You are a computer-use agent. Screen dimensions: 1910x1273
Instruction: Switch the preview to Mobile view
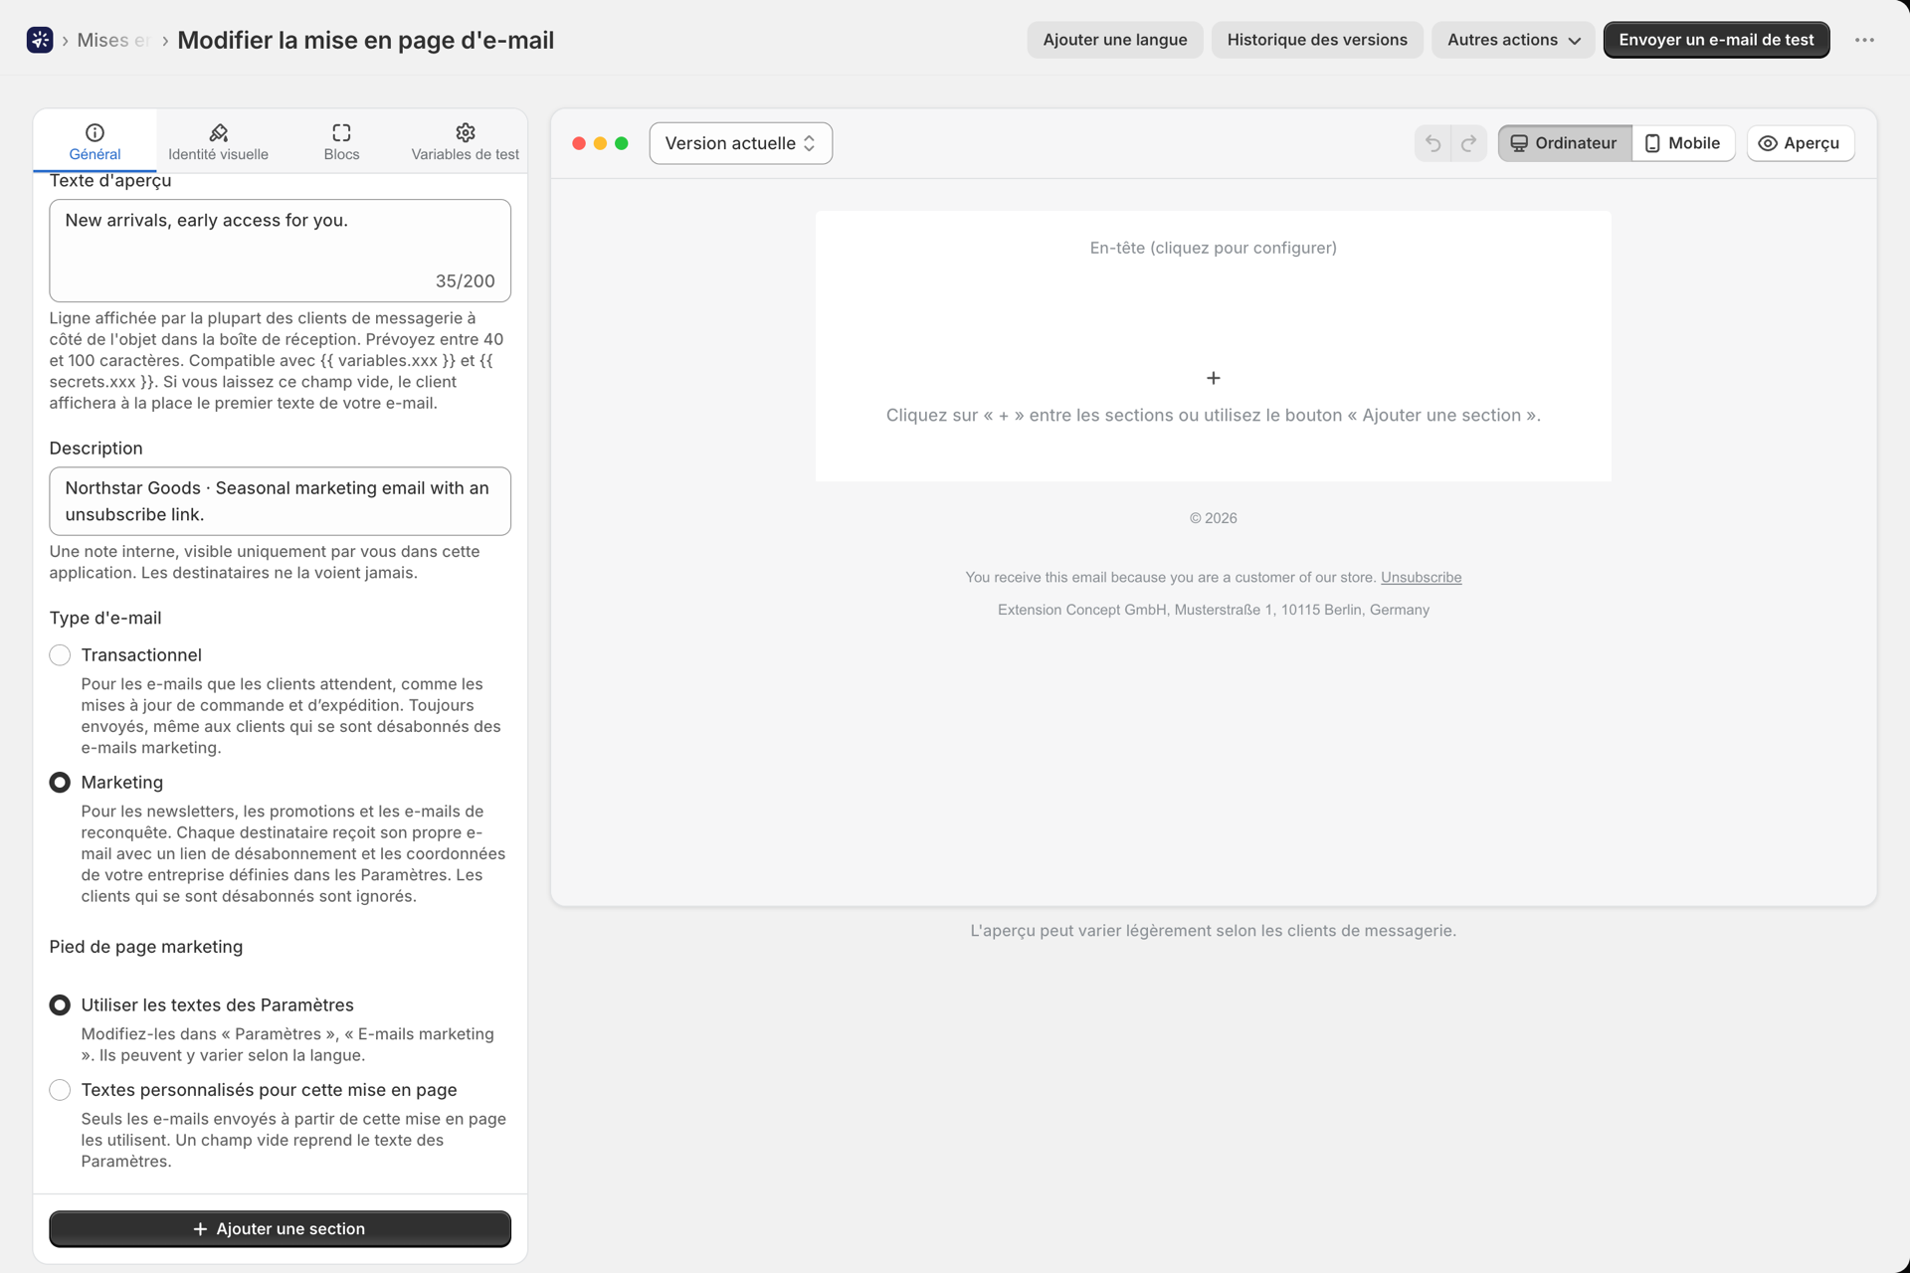[1683, 143]
